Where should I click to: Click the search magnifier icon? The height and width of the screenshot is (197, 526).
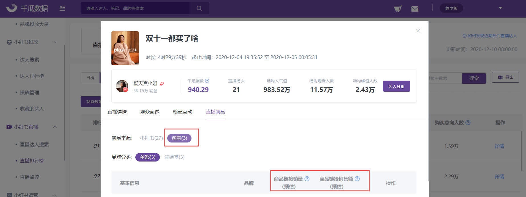point(199,8)
